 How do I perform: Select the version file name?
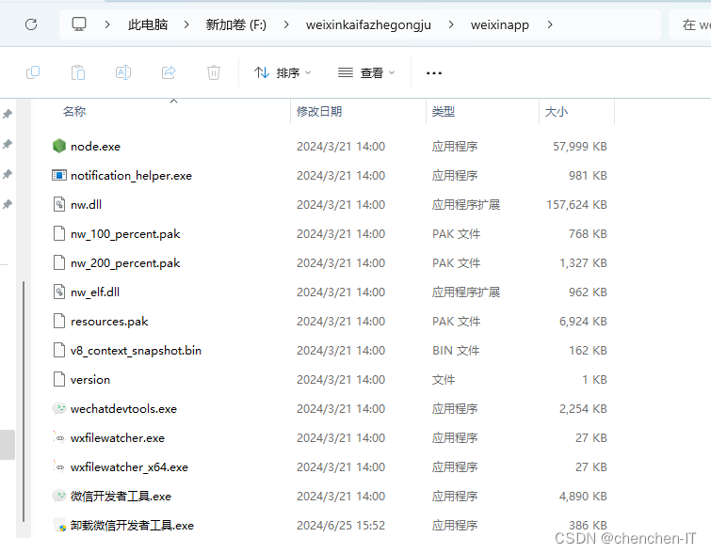(90, 380)
